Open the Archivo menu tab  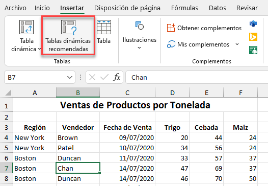15,8
